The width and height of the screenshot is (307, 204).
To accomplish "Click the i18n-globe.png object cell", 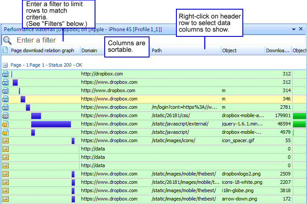I will coord(238,190).
